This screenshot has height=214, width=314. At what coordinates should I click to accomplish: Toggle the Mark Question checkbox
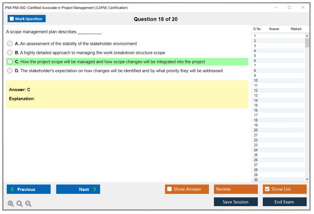pos(12,19)
